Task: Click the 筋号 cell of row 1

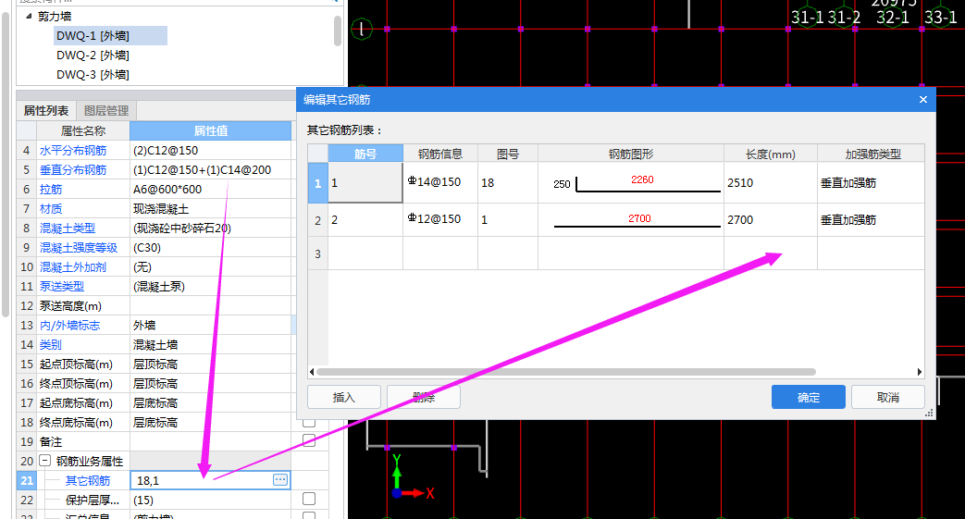Action: (x=365, y=183)
